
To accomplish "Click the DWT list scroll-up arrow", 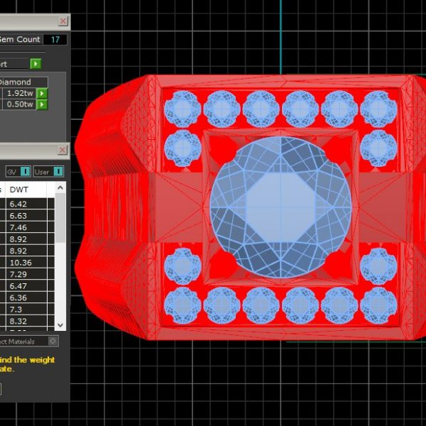I will (x=60, y=187).
